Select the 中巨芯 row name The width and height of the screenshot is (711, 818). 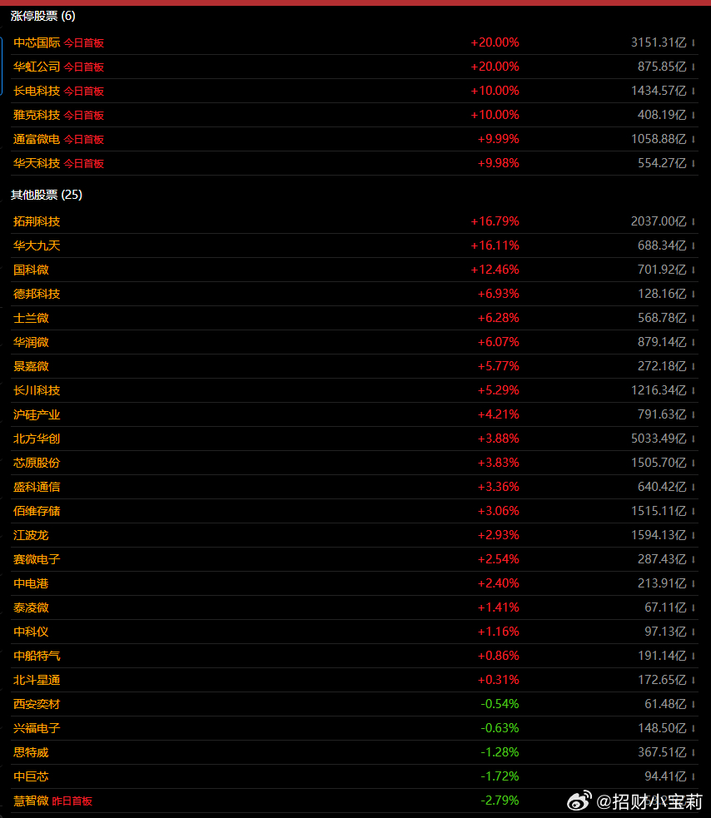coord(31,776)
